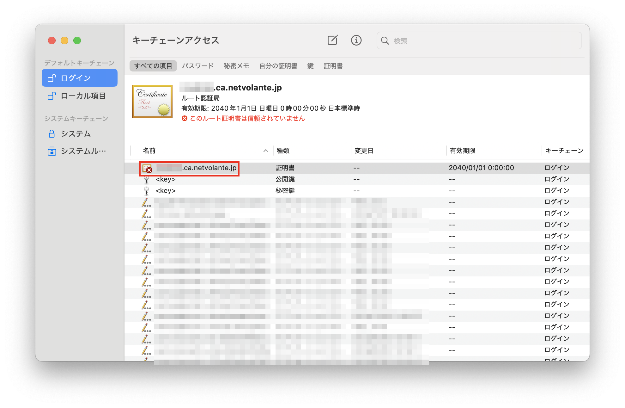Click the private key (秘密鍵) key icon

coord(146,190)
